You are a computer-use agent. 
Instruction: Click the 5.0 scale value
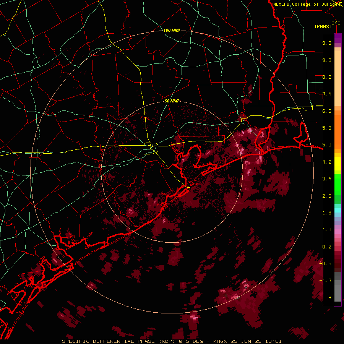point(327,145)
